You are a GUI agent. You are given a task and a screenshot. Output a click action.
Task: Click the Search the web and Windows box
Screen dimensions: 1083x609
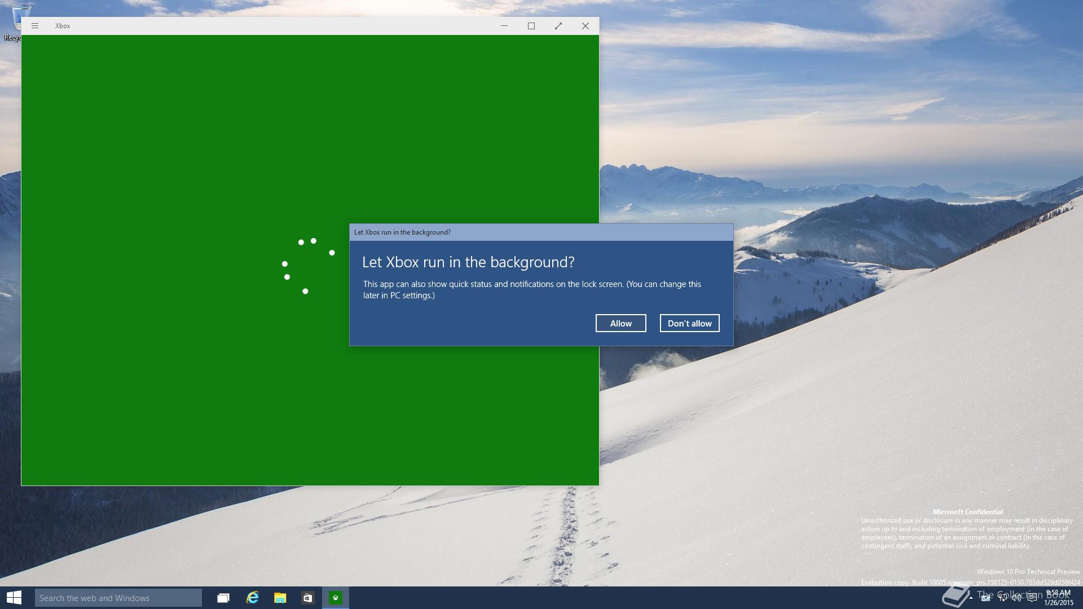(x=118, y=598)
